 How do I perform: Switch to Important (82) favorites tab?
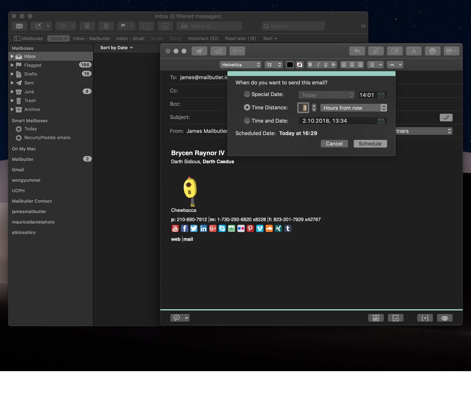[203, 39]
